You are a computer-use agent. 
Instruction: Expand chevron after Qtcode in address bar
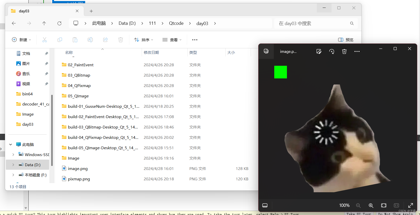tap(190, 23)
